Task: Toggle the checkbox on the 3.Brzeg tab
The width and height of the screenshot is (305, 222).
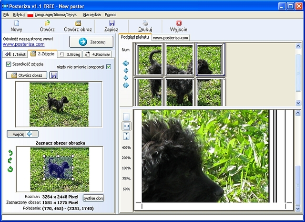Action: (61, 54)
